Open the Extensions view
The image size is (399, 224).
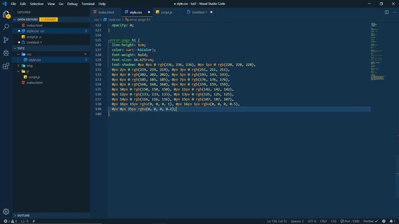6,66
